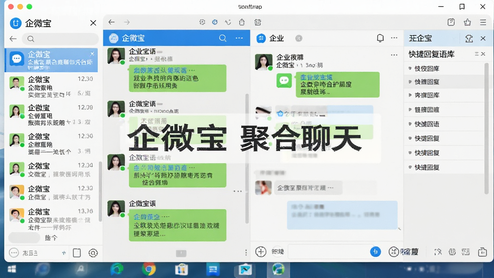Open three-dot menu in 企业 chat header
The image size is (494, 278).
click(394, 38)
